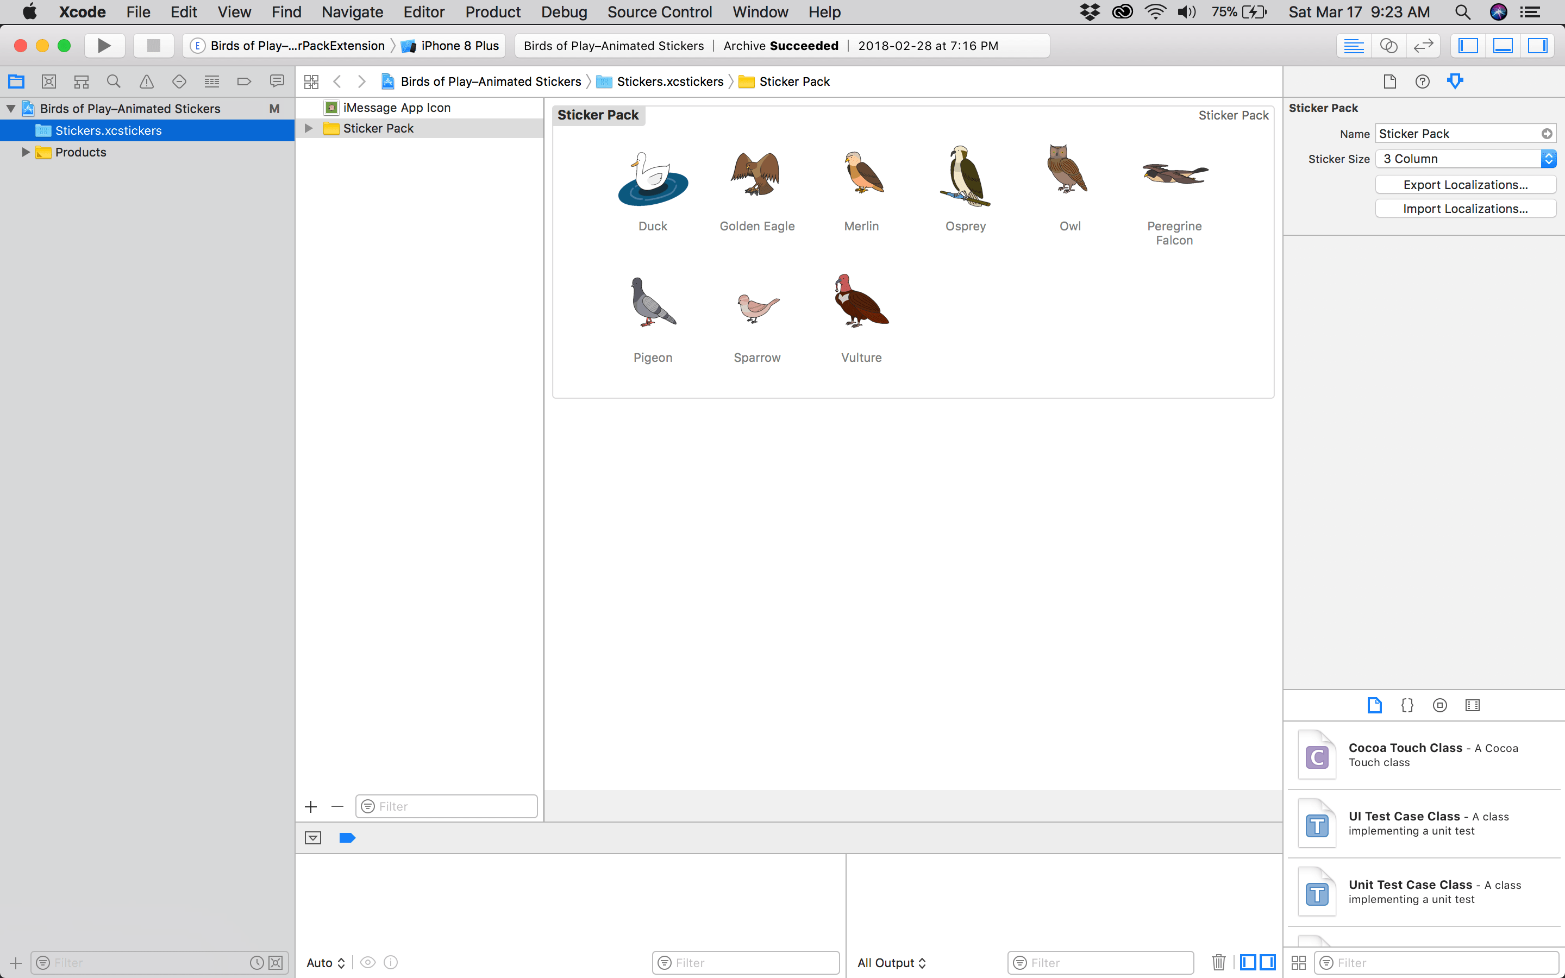The image size is (1565, 978).
Task: Open the Code Snippet library
Action: 1407,705
